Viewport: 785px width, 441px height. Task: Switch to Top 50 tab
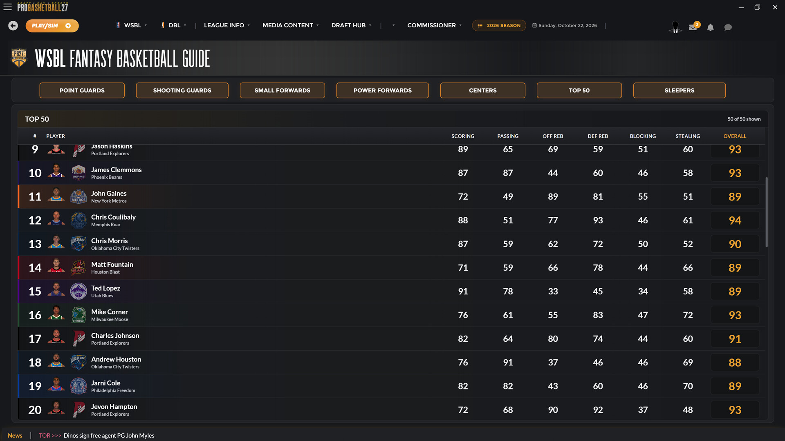point(579,90)
